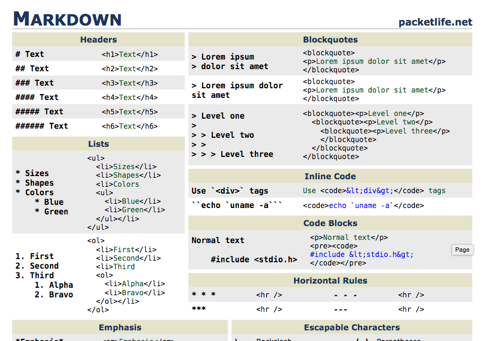Click the Markdown title heading
This screenshot has height=341, width=484.
click(68, 19)
